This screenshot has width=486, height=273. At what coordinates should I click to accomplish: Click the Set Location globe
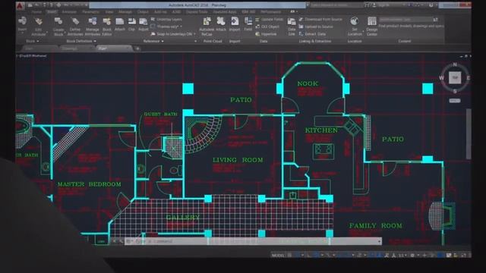coord(355,21)
